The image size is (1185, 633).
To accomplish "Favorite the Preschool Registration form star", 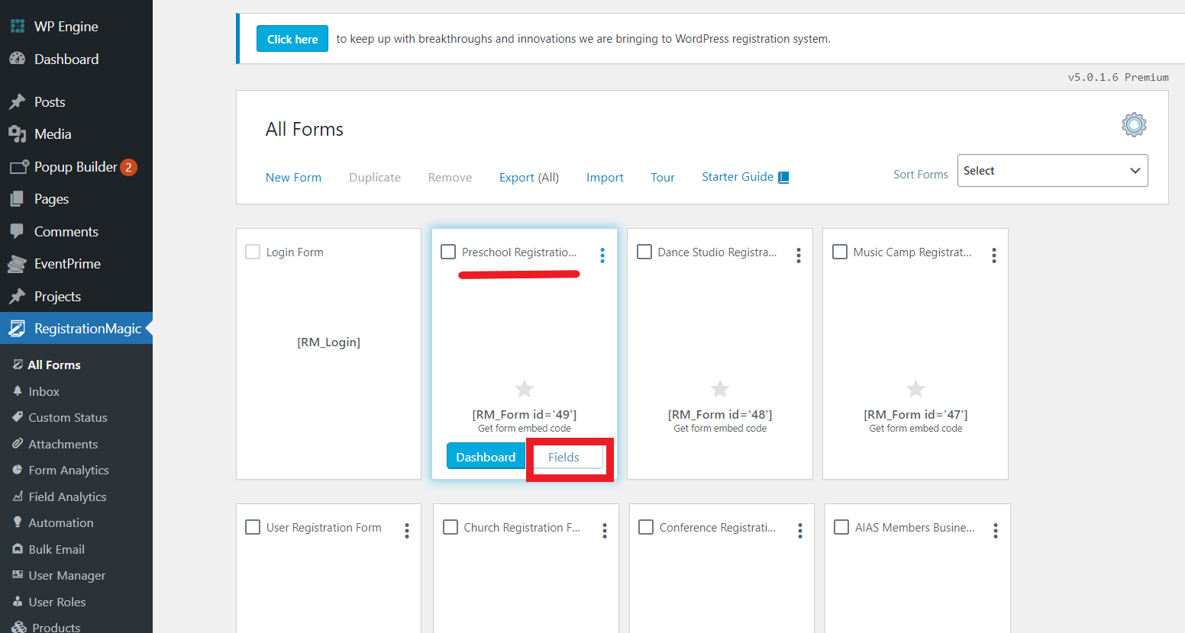I will click(x=525, y=389).
